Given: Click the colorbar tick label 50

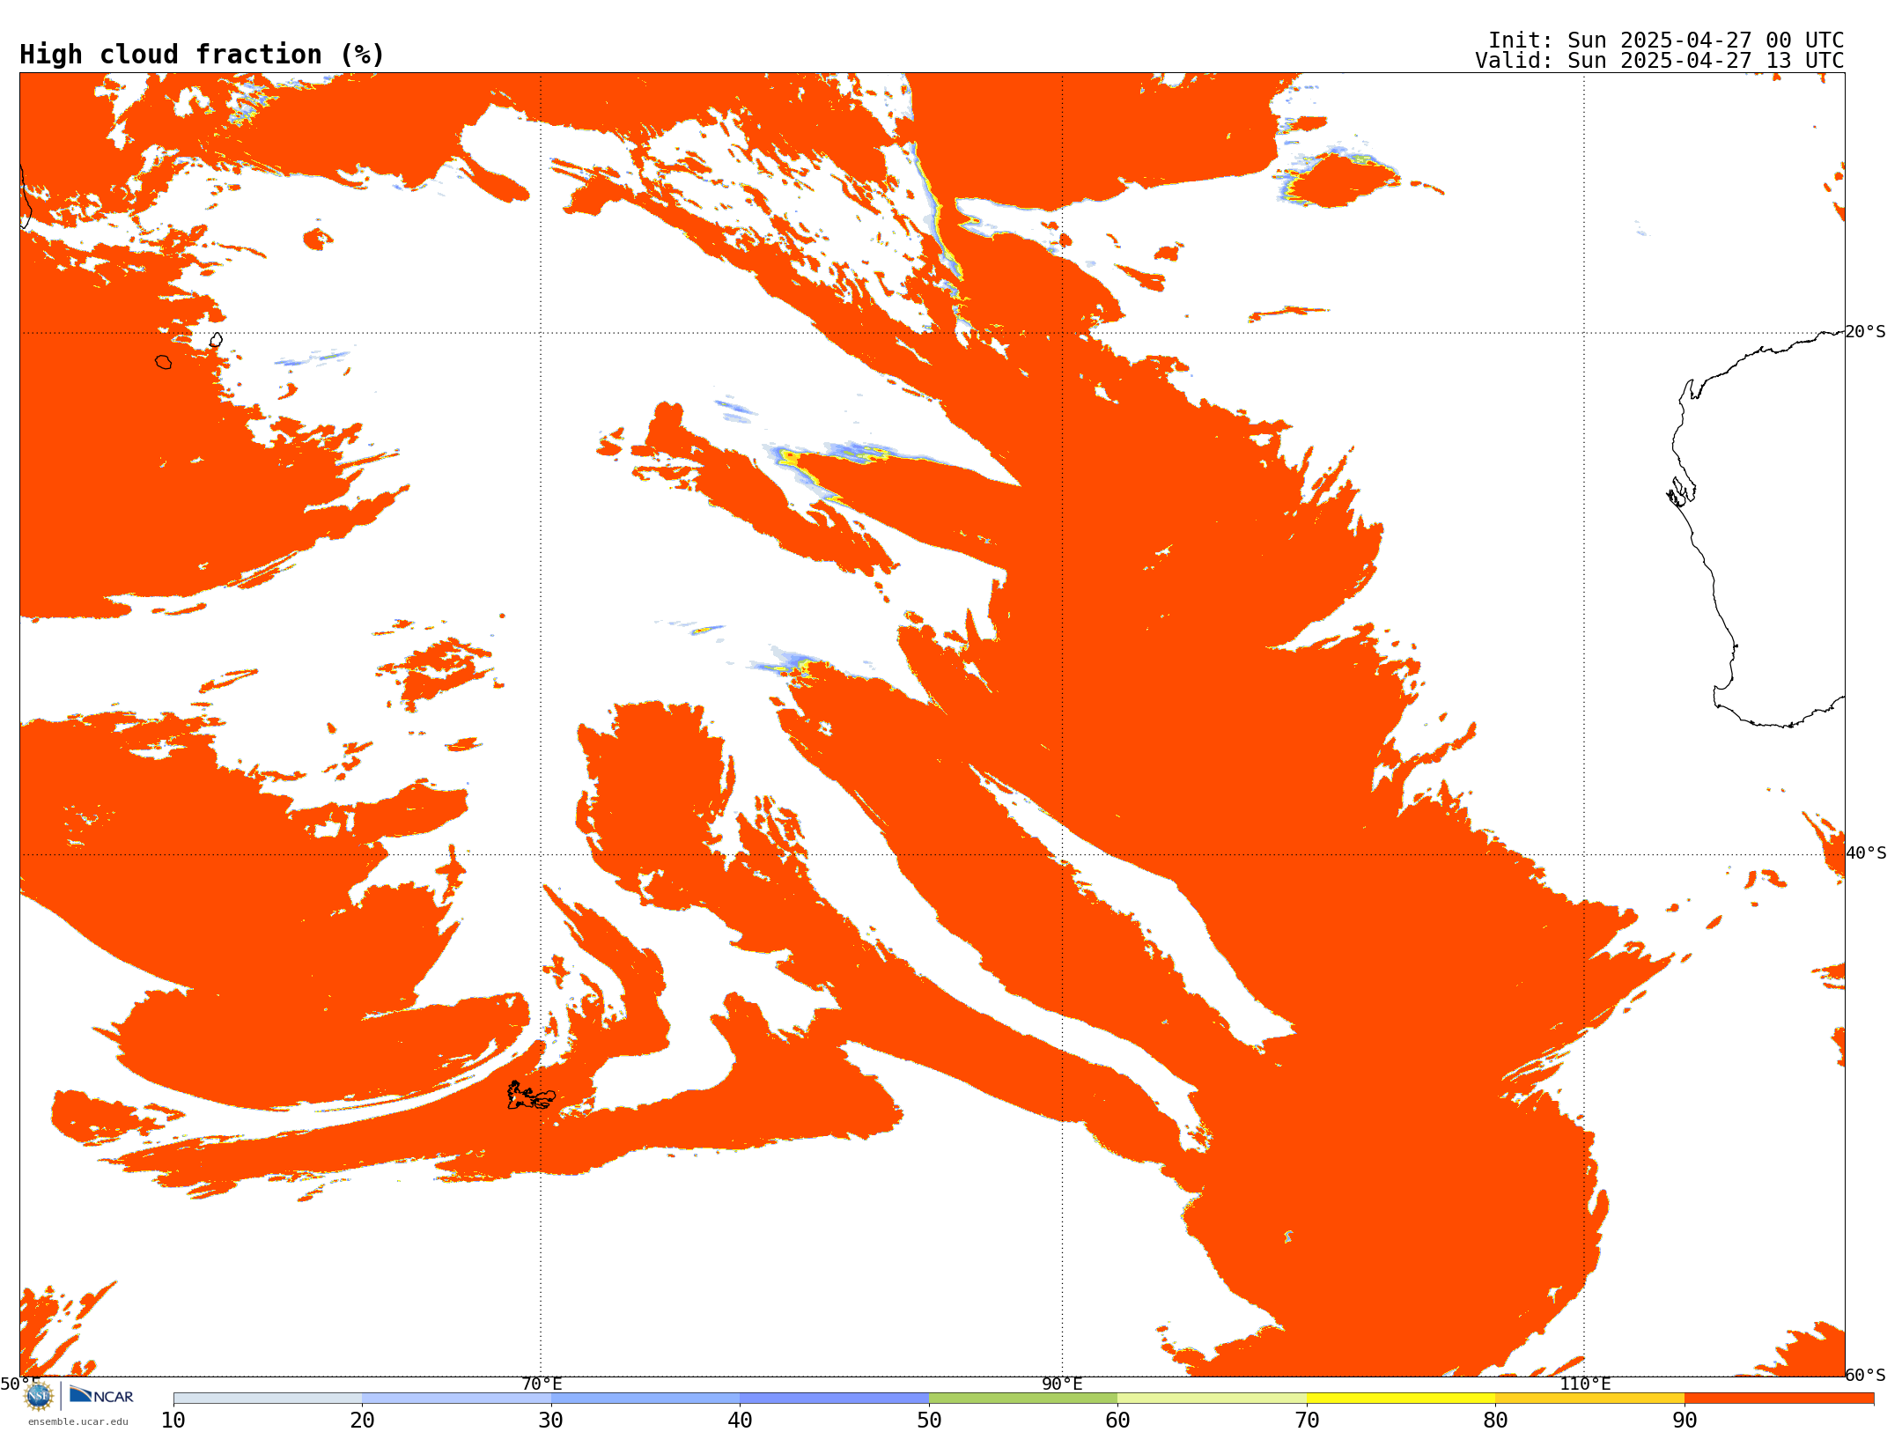Looking at the screenshot, I should (x=929, y=1420).
